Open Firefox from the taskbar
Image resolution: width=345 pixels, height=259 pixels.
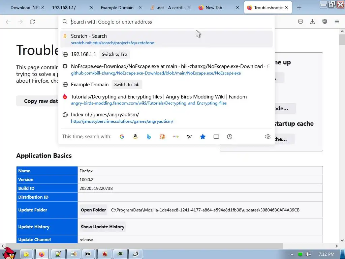(41, 254)
